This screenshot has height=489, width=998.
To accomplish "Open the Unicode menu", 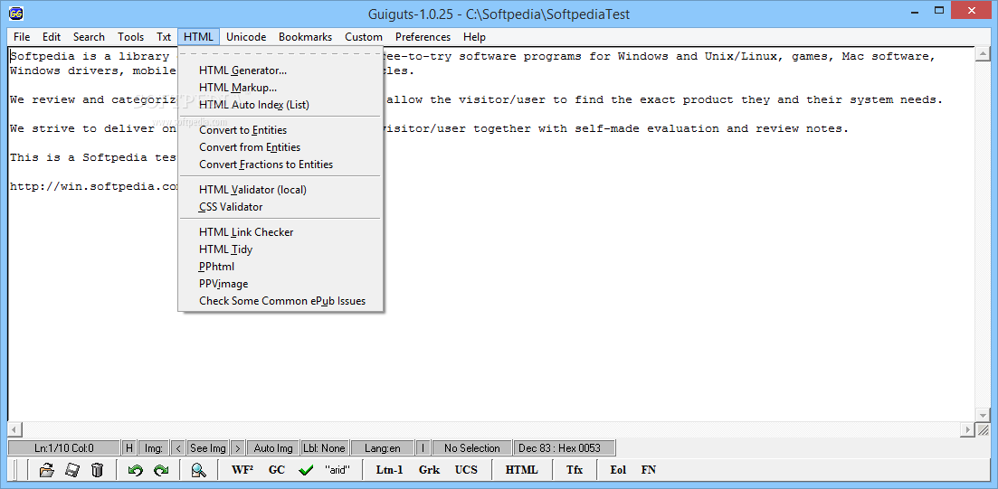I will [246, 37].
